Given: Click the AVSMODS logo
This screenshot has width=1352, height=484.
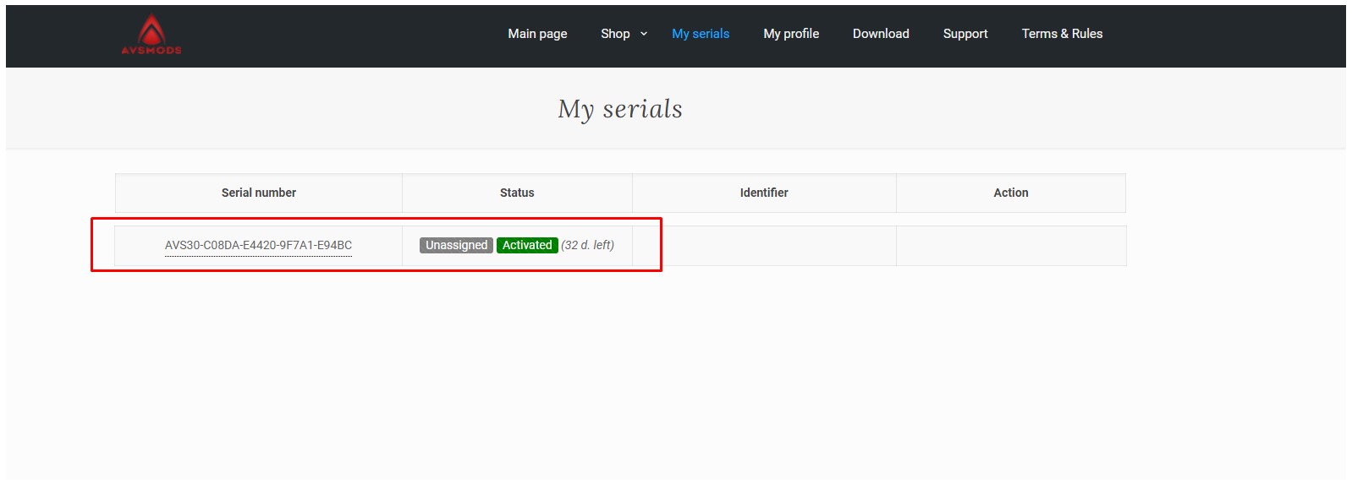Looking at the screenshot, I should click(x=151, y=35).
